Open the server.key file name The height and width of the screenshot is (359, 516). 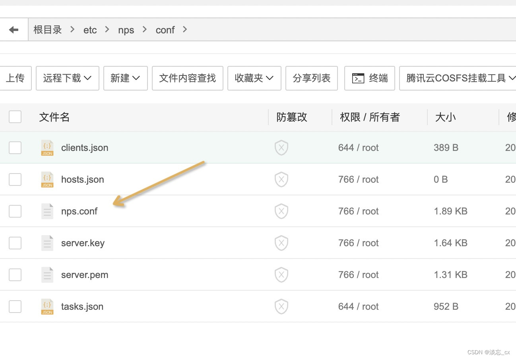pyautogui.click(x=83, y=243)
